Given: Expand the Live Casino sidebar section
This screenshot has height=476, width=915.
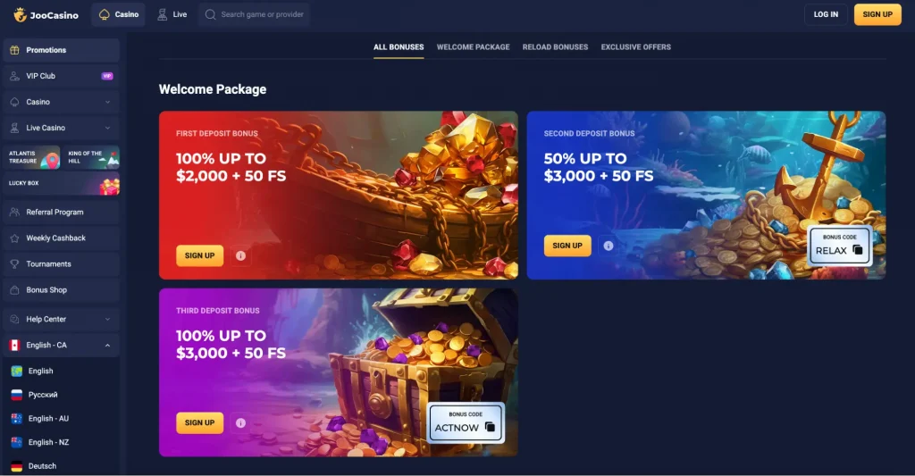Looking at the screenshot, I should (62, 128).
